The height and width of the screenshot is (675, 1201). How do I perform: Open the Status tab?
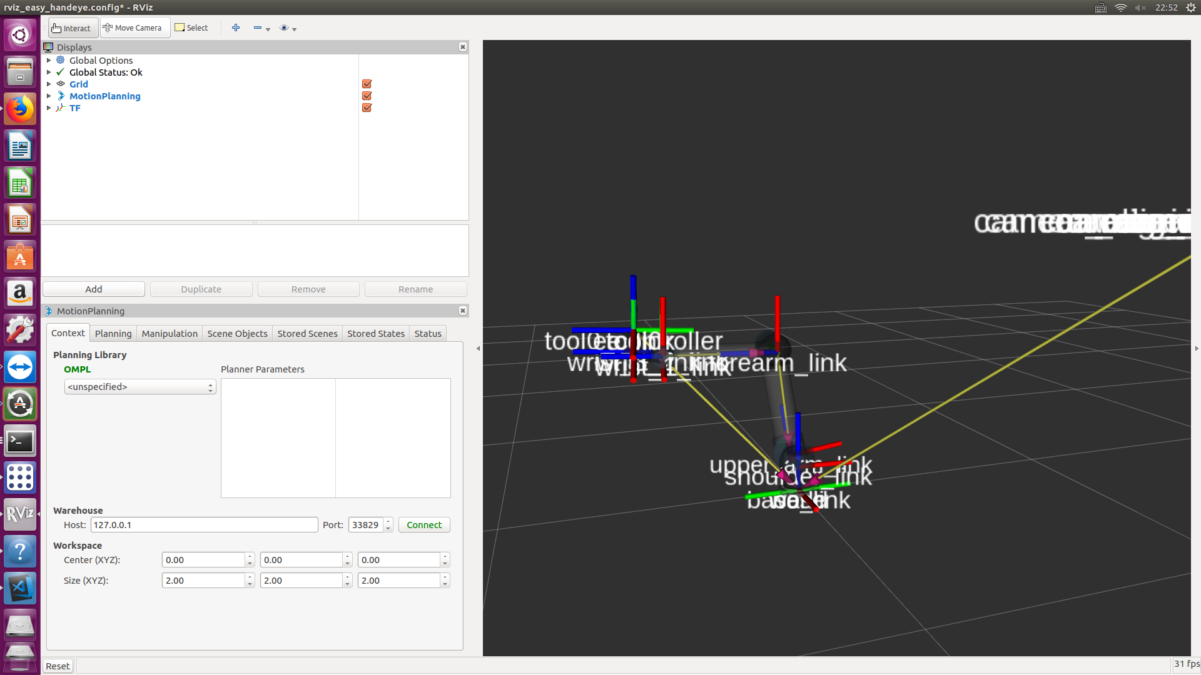[x=428, y=333]
